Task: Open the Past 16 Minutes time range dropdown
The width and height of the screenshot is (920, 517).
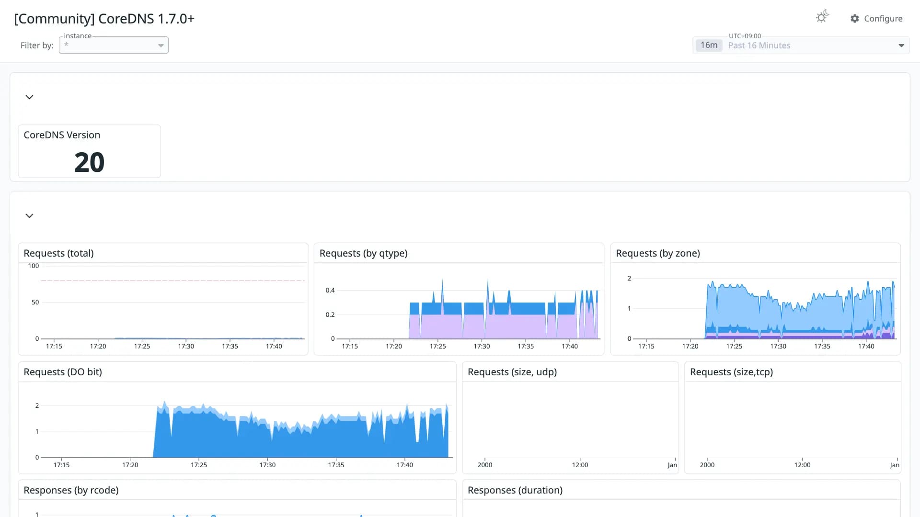Action: pos(801,45)
